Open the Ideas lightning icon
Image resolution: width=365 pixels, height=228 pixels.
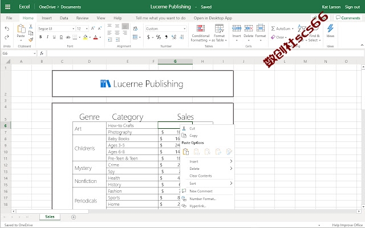pos(330,28)
